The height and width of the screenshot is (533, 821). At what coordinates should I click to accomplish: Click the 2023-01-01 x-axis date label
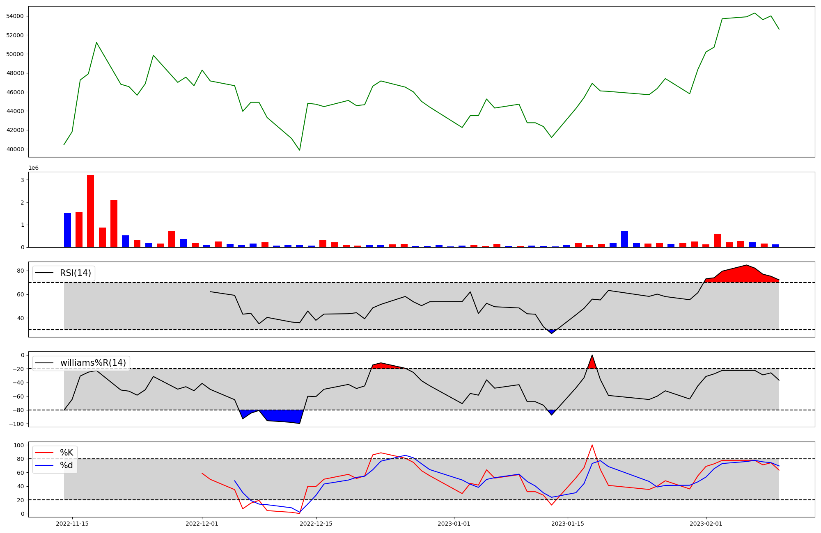(x=454, y=524)
